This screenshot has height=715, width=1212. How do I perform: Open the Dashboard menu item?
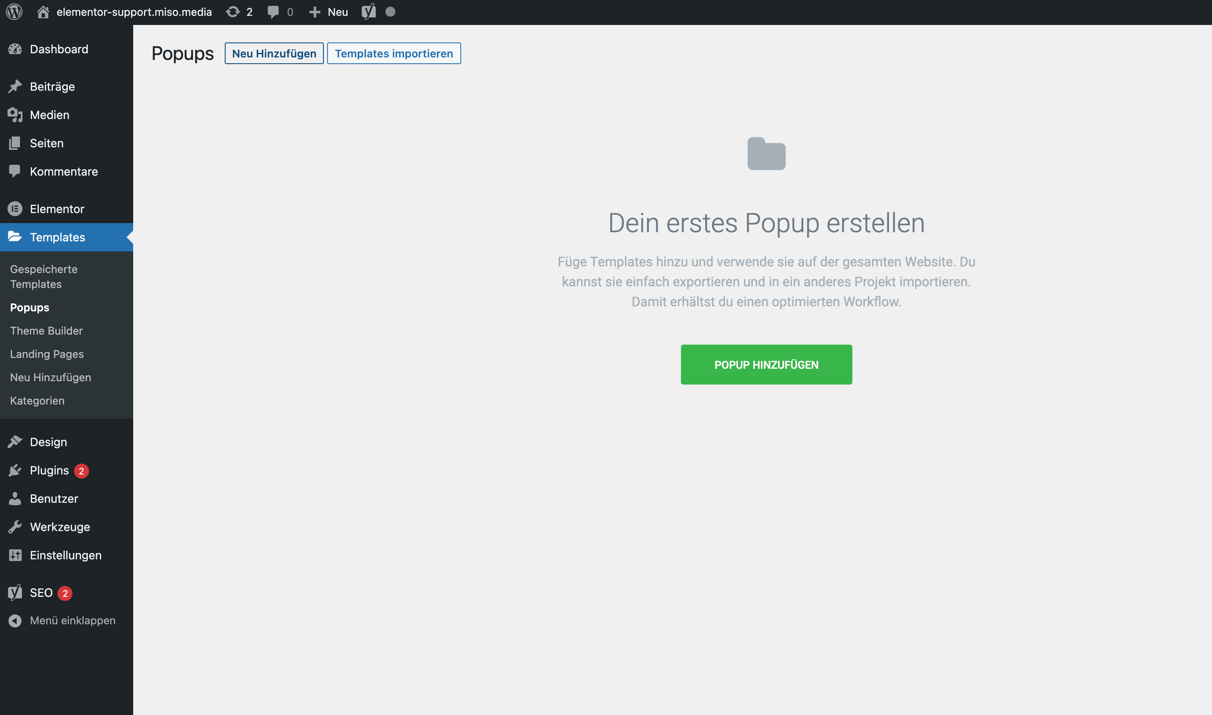[59, 49]
